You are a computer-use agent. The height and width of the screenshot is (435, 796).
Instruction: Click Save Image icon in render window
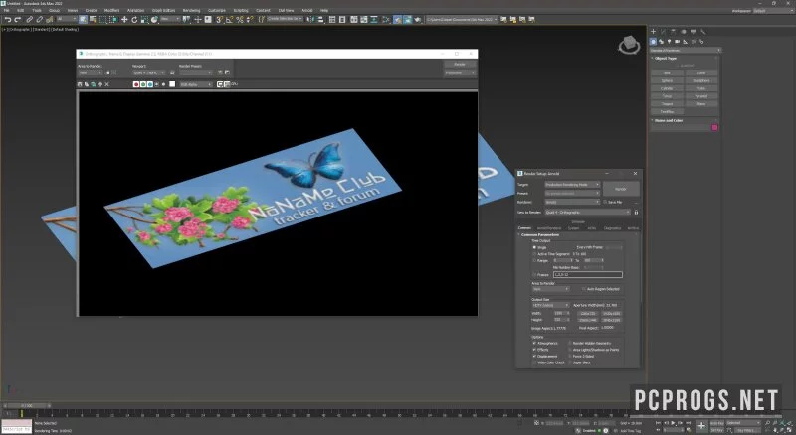click(x=80, y=84)
